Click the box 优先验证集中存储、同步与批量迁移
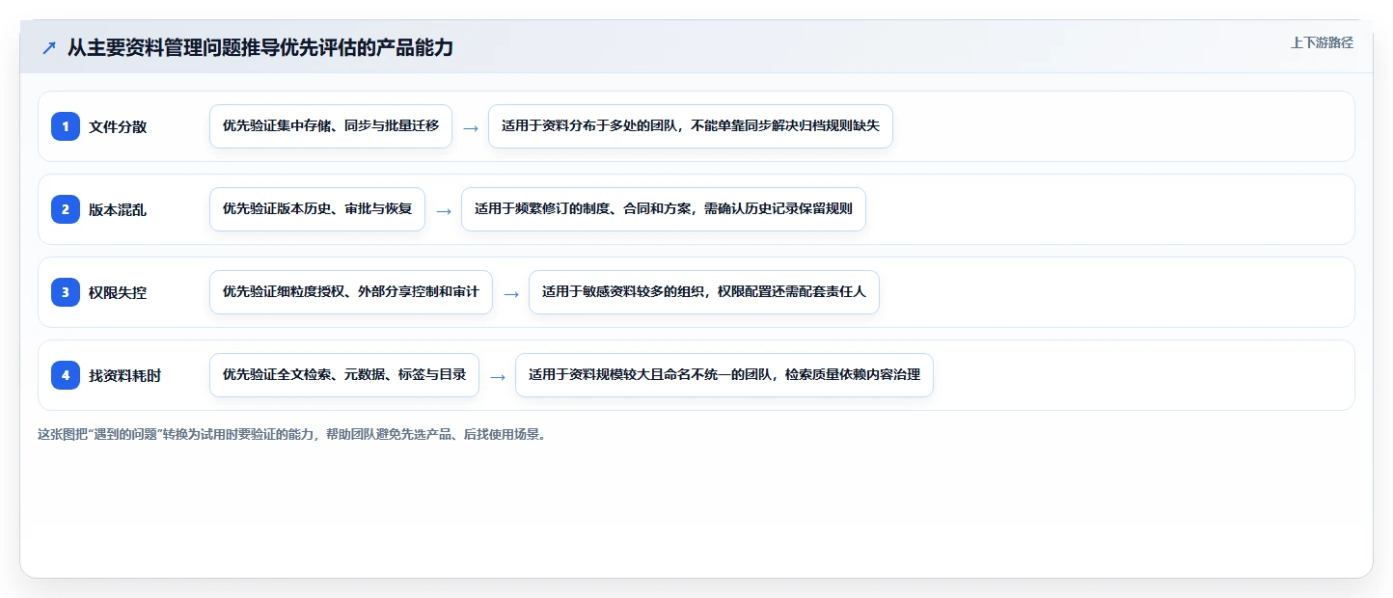1393x598 pixels. (x=331, y=126)
